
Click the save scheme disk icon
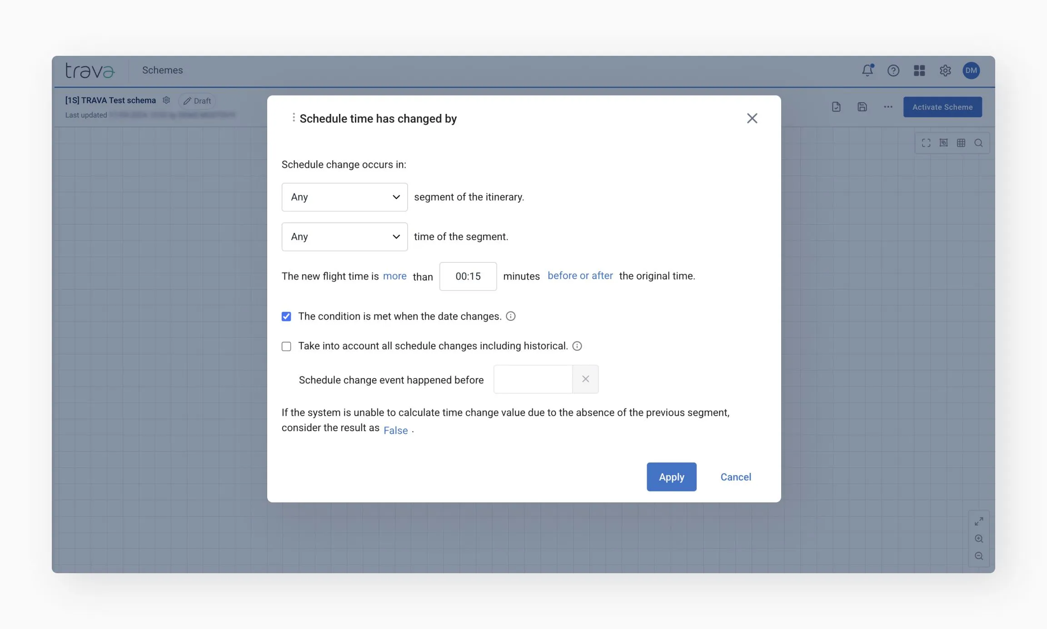pos(862,107)
